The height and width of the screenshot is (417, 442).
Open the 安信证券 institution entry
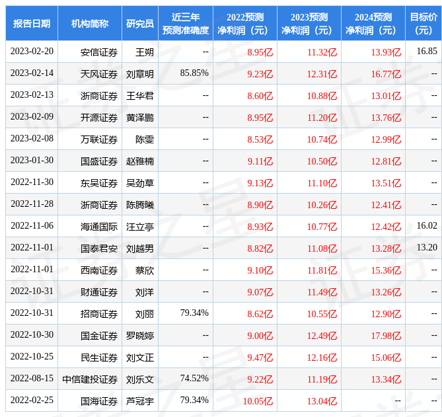pyautogui.click(x=99, y=52)
